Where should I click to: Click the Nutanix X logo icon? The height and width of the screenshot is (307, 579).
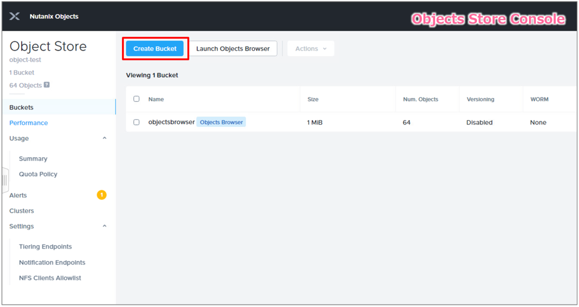pyautogui.click(x=14, y=16)
